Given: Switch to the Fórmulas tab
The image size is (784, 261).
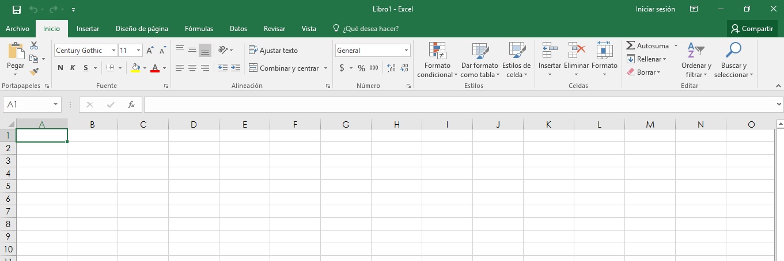Looking at the screenshot, I should (x=199, y=29).
